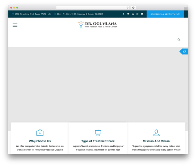Image resolution: width=196 pixels, height=166 pixels.
Task: Click the browser download indicator icon
Action: pos(133,7)
